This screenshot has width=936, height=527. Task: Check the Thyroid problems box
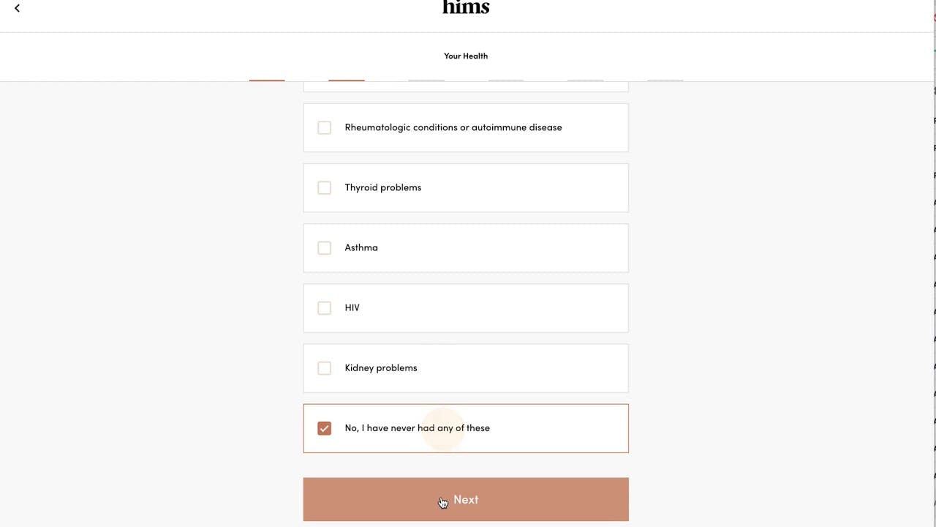324,188
